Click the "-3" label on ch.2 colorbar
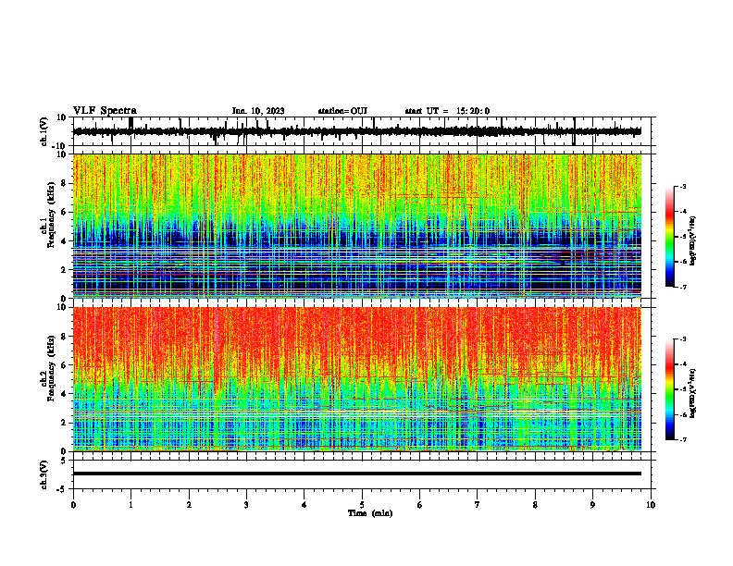 coord(682,339)
